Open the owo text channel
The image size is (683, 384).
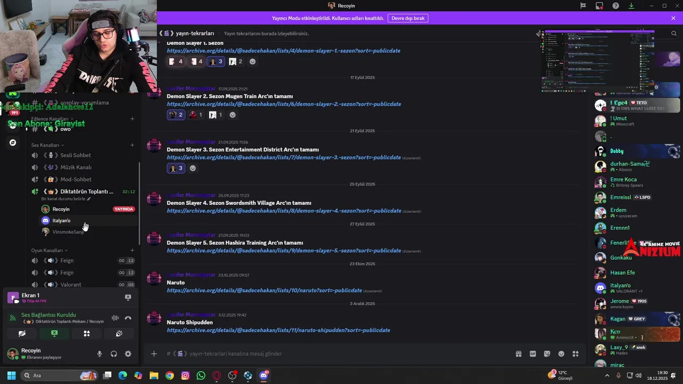click(x=83, y=129)
